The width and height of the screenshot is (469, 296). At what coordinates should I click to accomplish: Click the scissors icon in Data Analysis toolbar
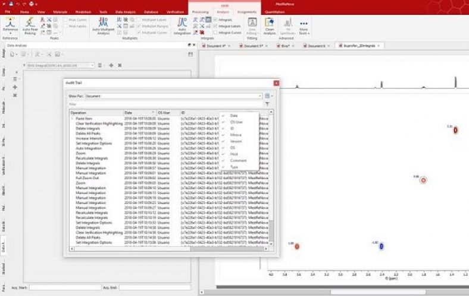click(49, 54)
